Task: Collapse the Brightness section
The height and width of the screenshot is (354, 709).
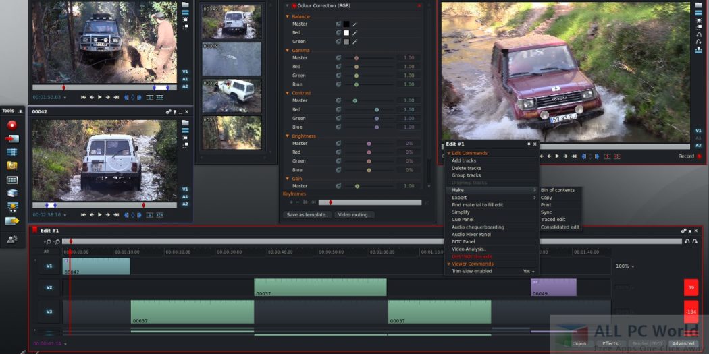Action: [x=287, y=136]
